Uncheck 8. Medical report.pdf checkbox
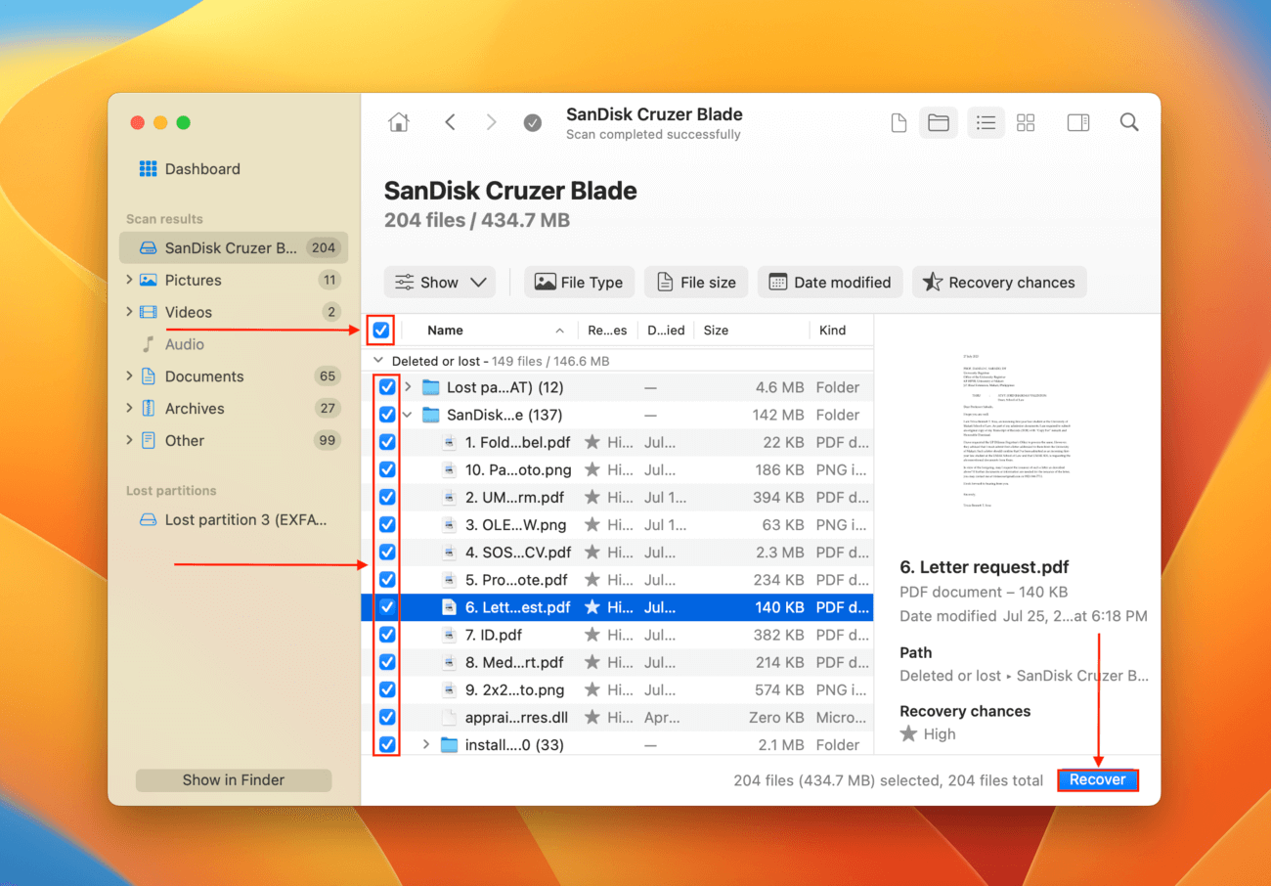The height and width of the screenshot is (886, 1271). [387, 662]
